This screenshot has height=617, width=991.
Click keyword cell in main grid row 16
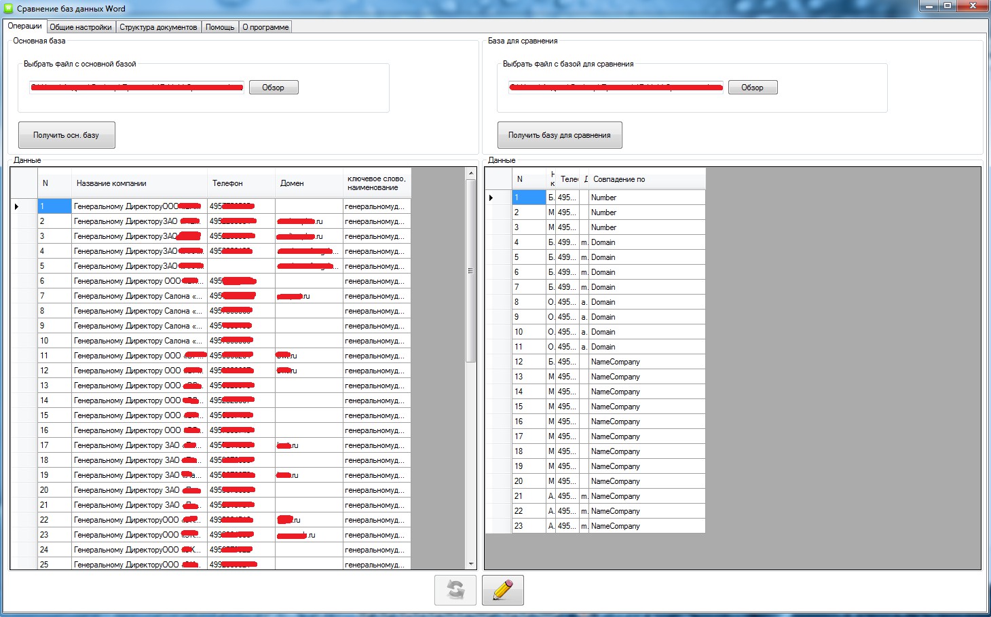(x=377, y=430)
